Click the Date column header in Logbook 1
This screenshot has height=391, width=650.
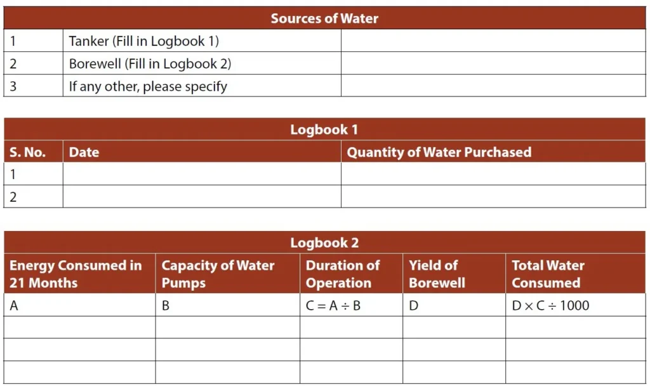pos(201,152)
